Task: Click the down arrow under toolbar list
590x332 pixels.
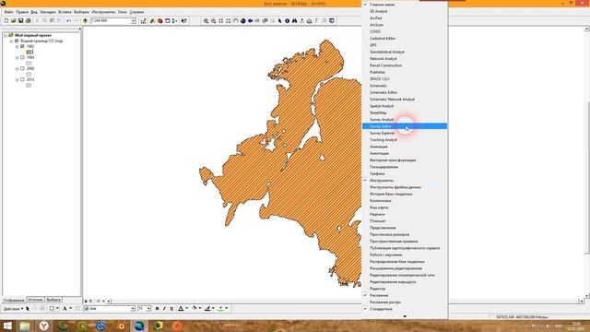Action: click(x=405, y=316)
